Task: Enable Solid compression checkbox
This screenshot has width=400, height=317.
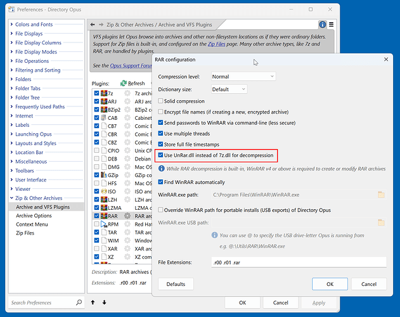Action: [x=160, y=101]
